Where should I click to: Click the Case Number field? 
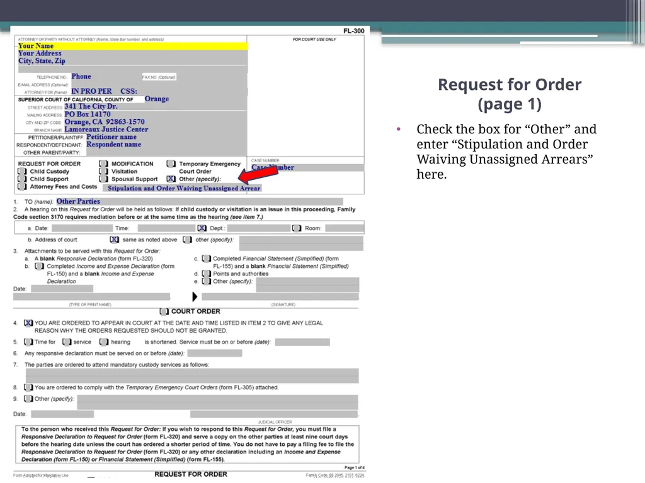[307, 167]
